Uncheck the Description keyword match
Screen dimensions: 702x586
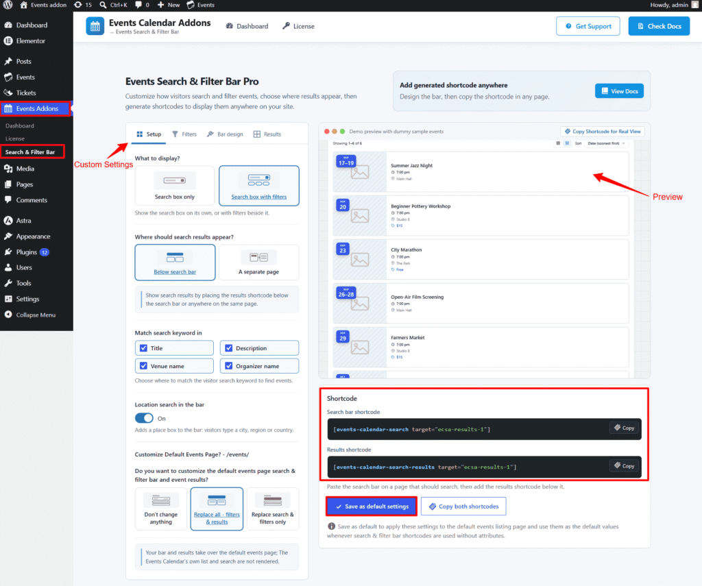tap(229, 348)
